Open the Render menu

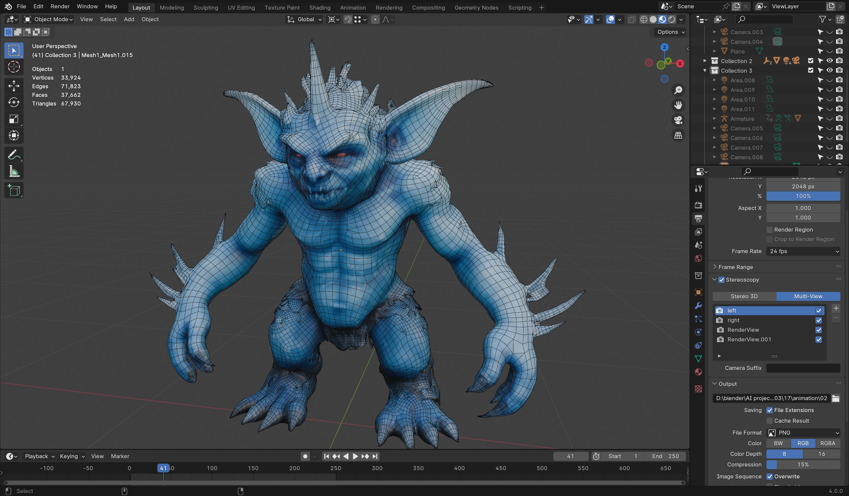click(x=60, y=6)
